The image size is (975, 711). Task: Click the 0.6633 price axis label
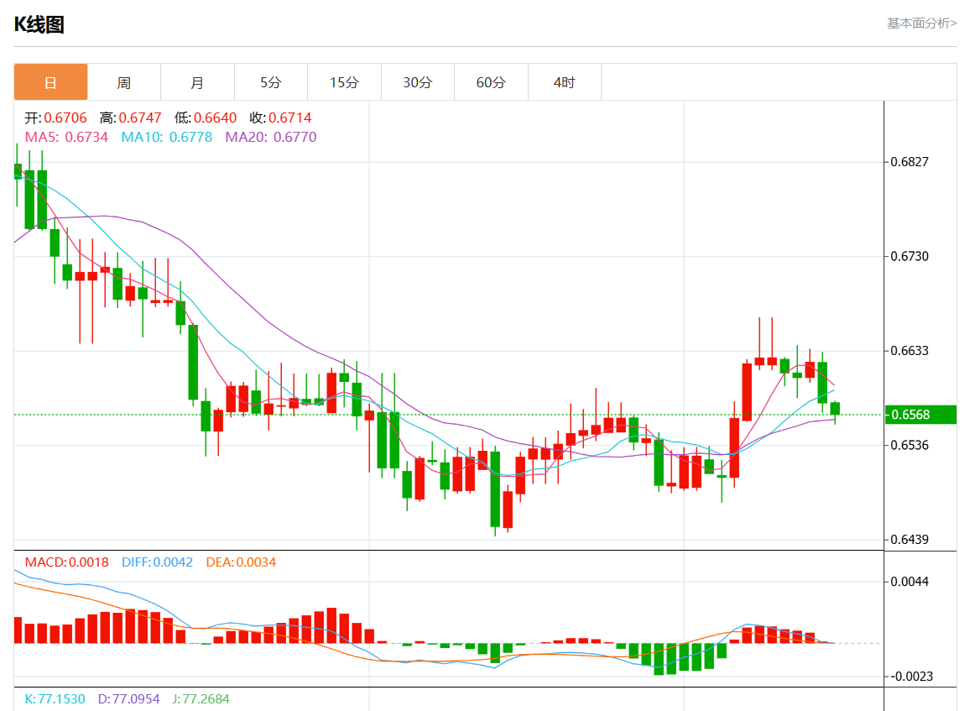[x=910, y=351]
